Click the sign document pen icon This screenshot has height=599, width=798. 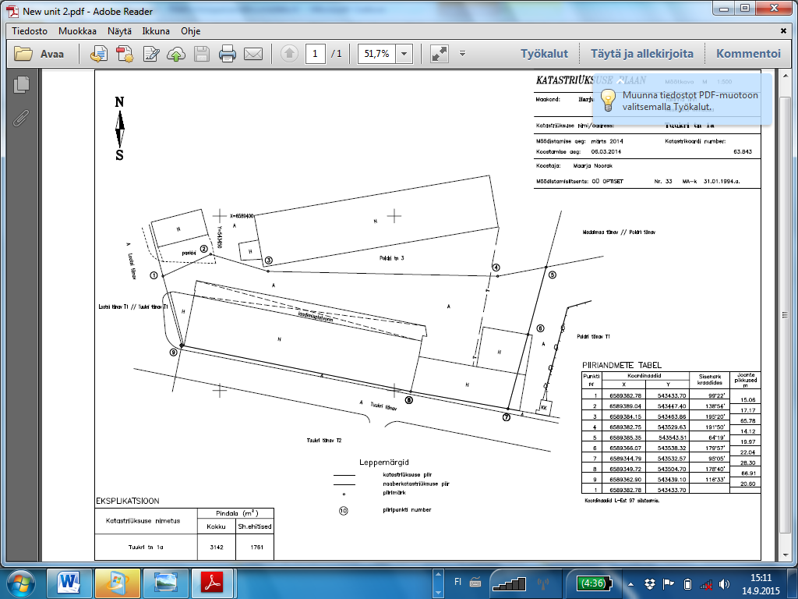(x=151, y=54)
